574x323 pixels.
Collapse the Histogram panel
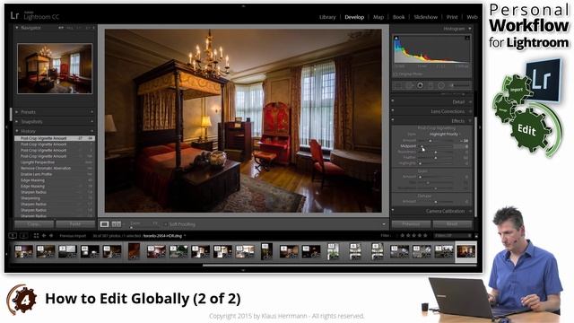coord(470,29)
